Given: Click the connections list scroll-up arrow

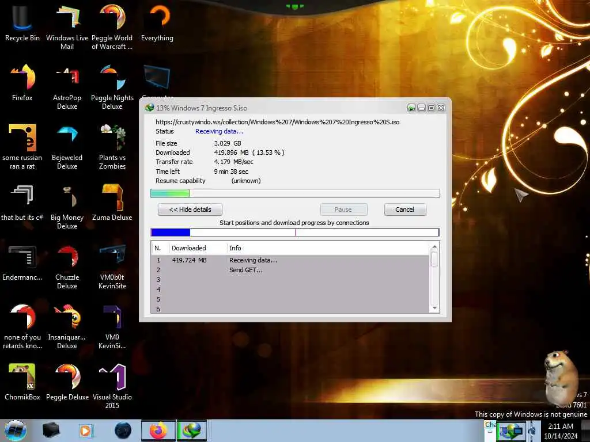Looking at the screenshot, I should [x=434, y=247].
